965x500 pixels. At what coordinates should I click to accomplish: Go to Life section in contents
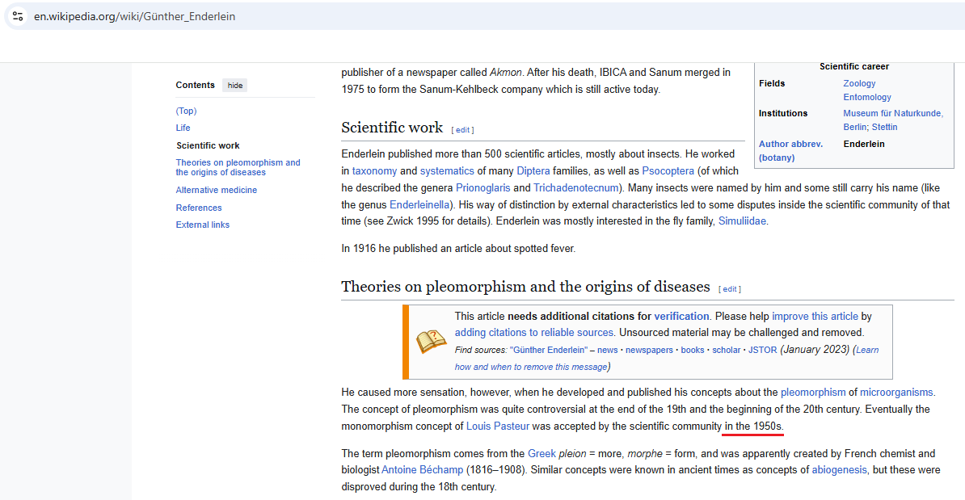(183, 128)
